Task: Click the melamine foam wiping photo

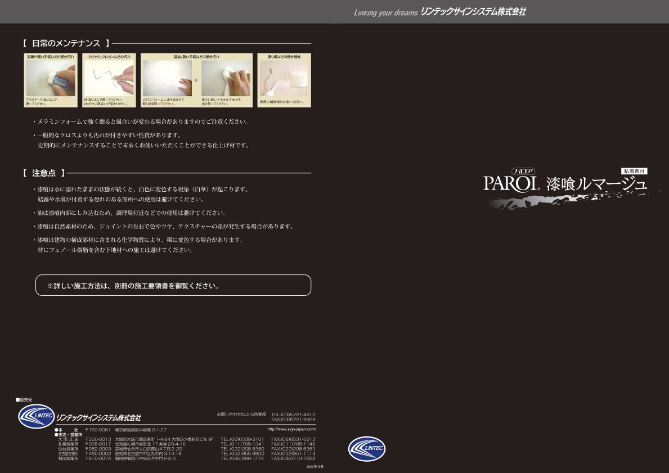Action: coord(167,78)
